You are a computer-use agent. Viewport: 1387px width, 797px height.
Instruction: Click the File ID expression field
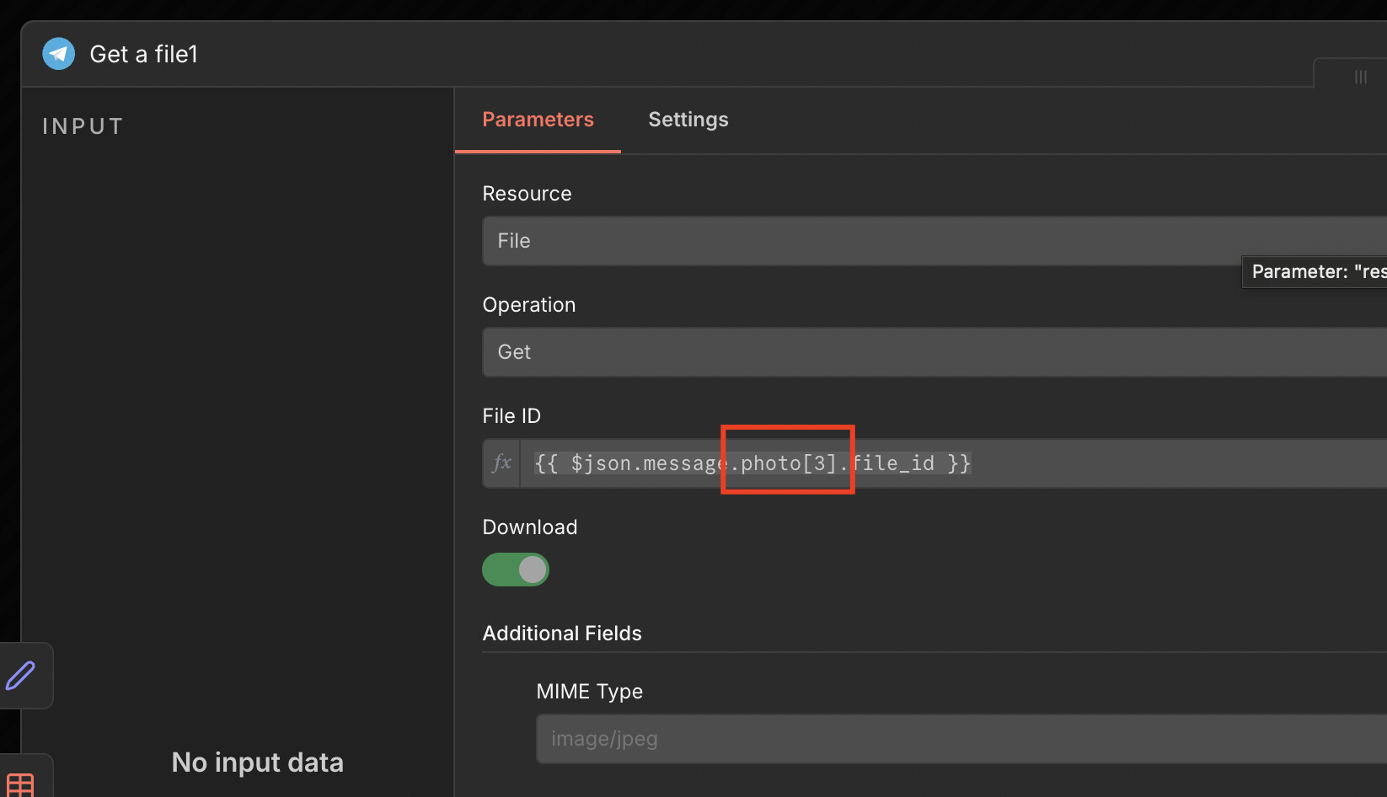pos(1095,463)
